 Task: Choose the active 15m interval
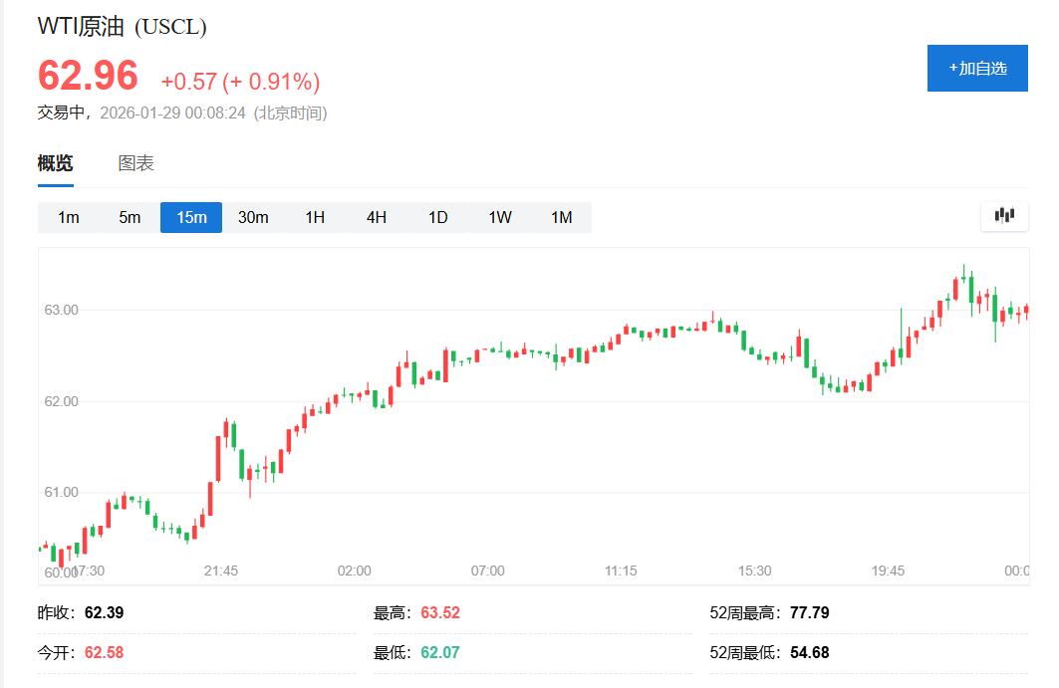tap(191, 217)
